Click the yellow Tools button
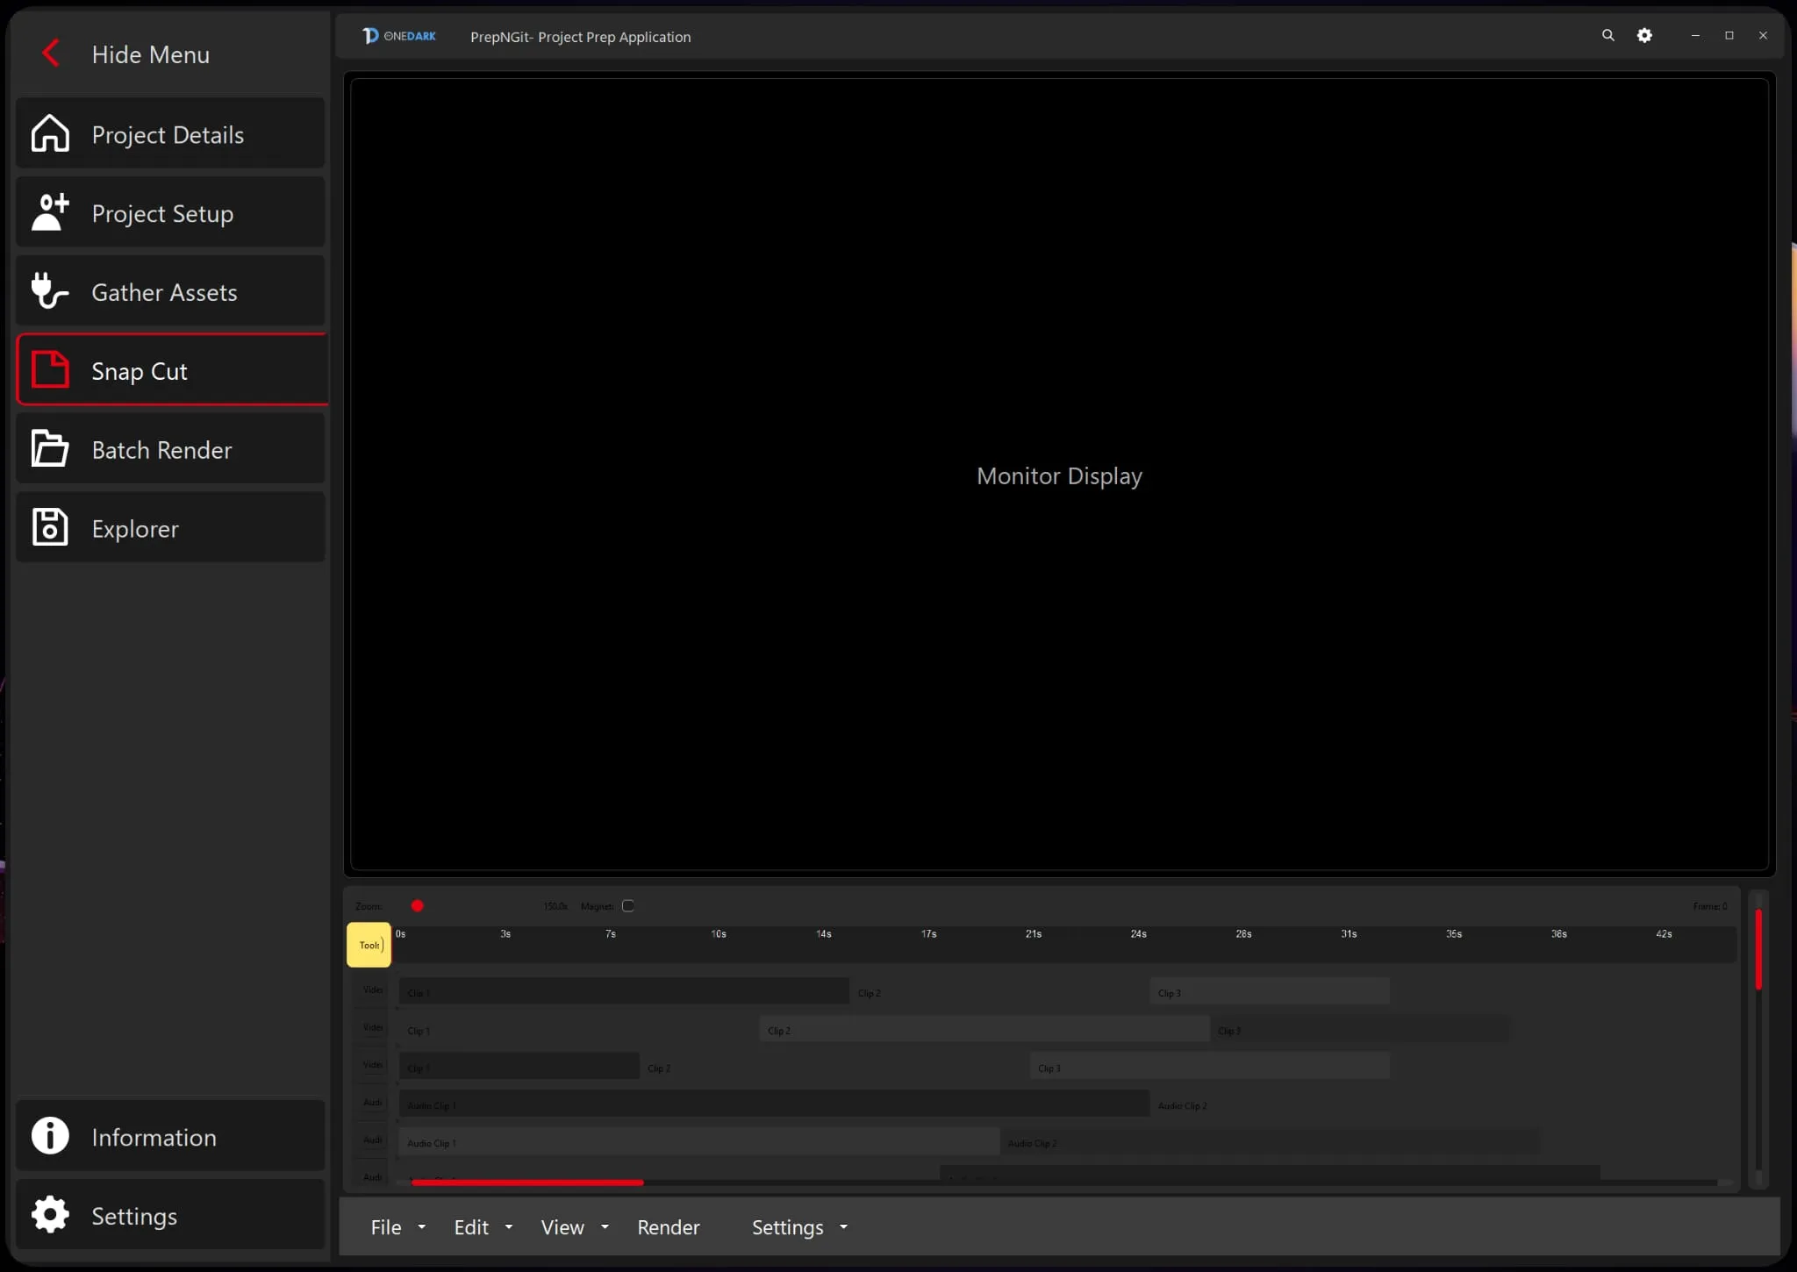 click(369, 945)
